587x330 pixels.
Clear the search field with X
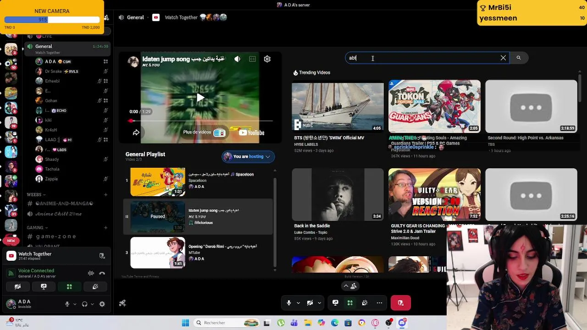click(x=503, y=58)
